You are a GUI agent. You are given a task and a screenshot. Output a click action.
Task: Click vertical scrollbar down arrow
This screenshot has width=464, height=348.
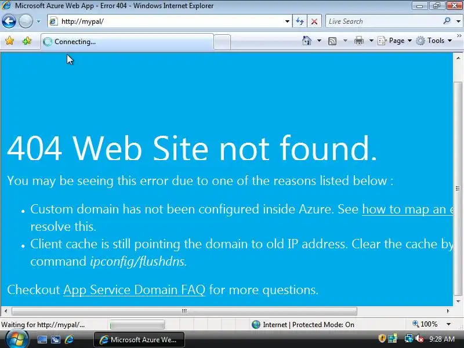458,301
